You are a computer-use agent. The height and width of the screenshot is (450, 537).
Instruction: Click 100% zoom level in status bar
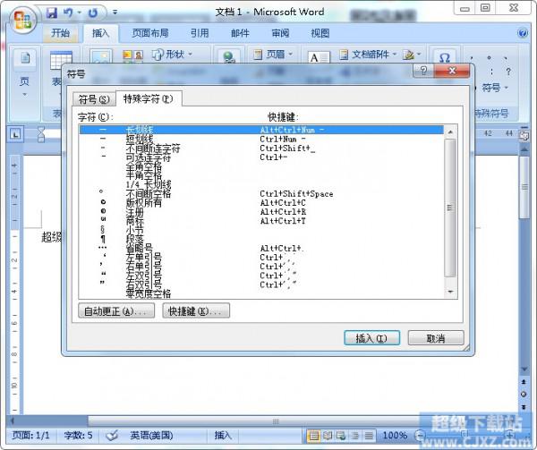click(395, 436)
